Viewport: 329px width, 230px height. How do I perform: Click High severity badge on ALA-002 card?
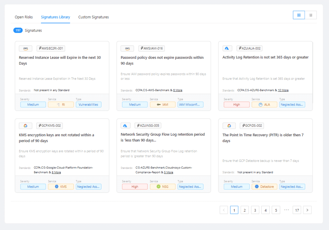tap(236, 105)
